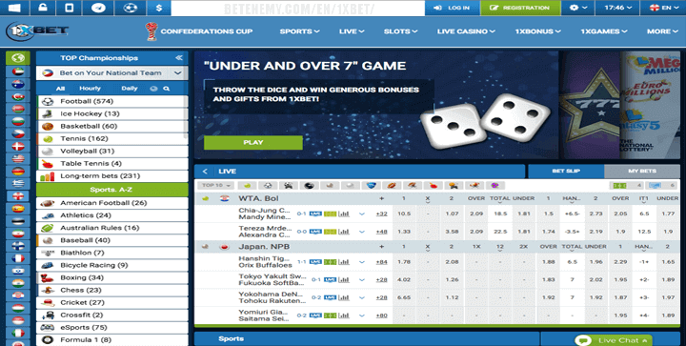The height and width of the screenshot is (346, 686).
Task: Switch to the MY BETS tab
Action: click(642, 171)
